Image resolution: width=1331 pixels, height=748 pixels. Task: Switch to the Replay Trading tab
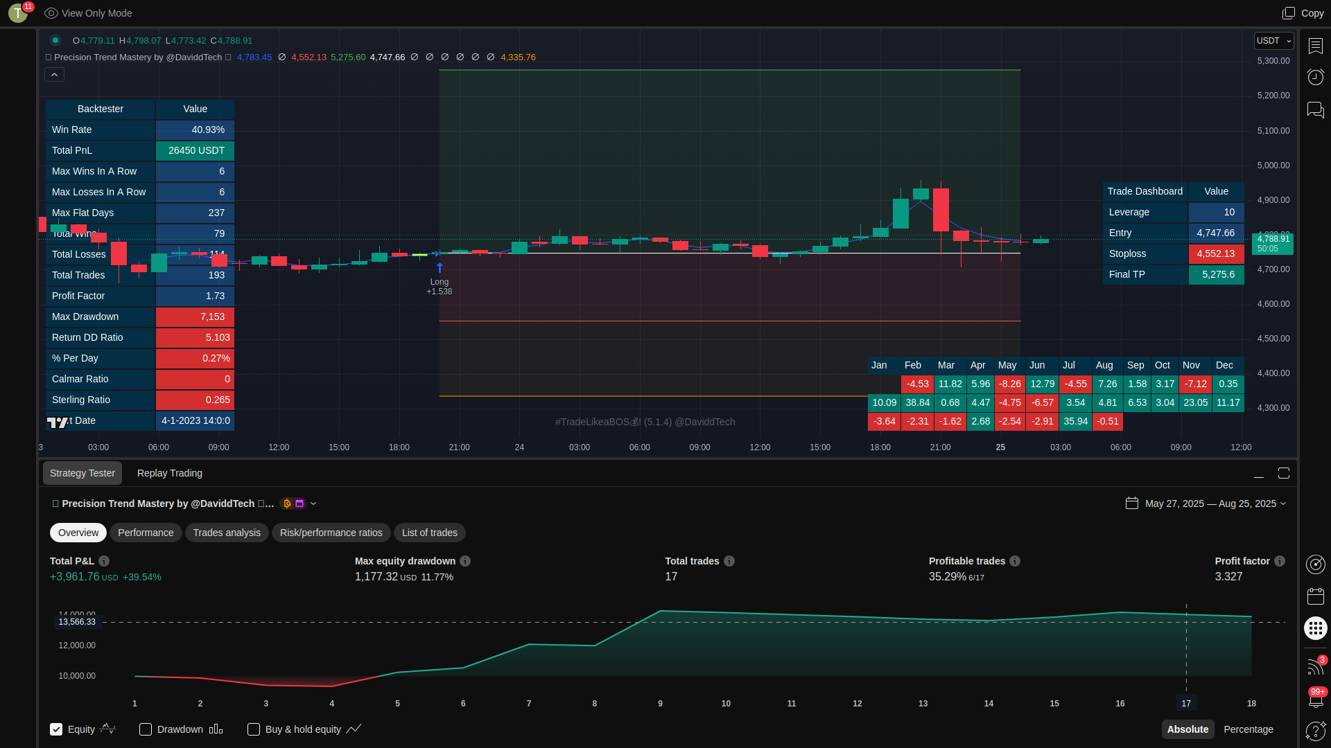(x=170, y=473)
